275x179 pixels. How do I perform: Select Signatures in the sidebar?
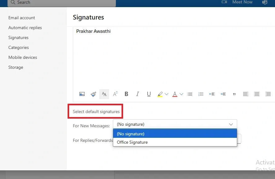click(18, 37)
